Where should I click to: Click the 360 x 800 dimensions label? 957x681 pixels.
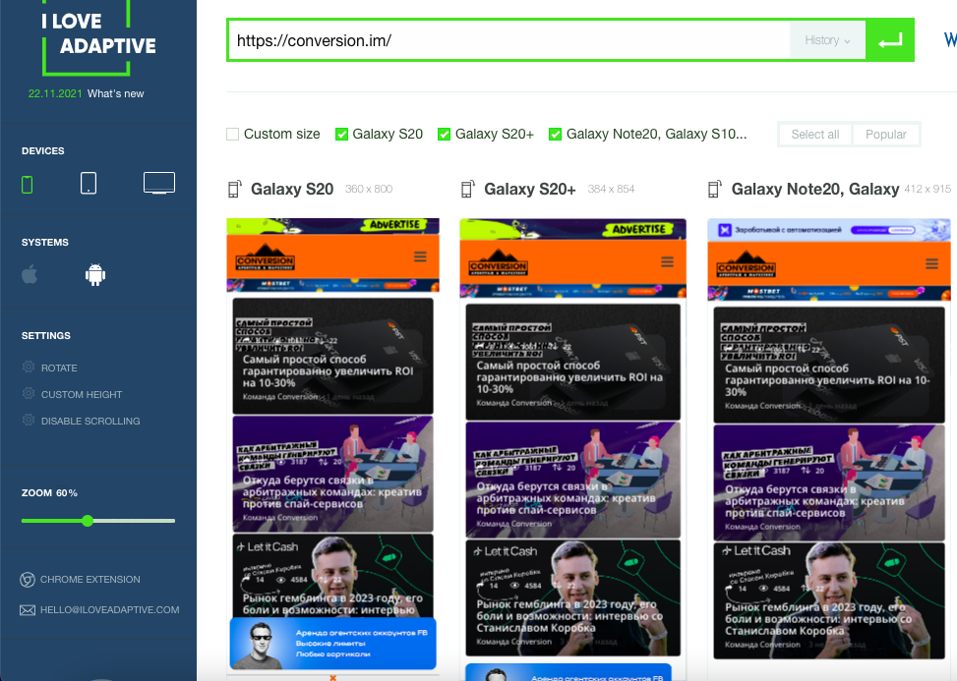coord(369,189)
